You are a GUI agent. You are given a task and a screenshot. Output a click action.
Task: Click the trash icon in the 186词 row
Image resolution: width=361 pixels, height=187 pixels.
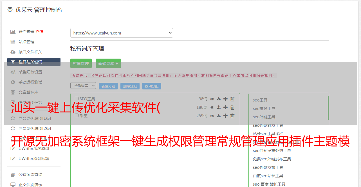[x=232, y=107]
